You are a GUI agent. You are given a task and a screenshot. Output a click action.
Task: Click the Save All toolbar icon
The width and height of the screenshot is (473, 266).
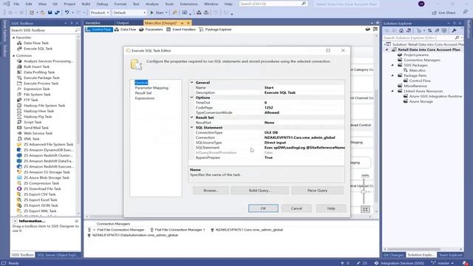pos(57,13)
